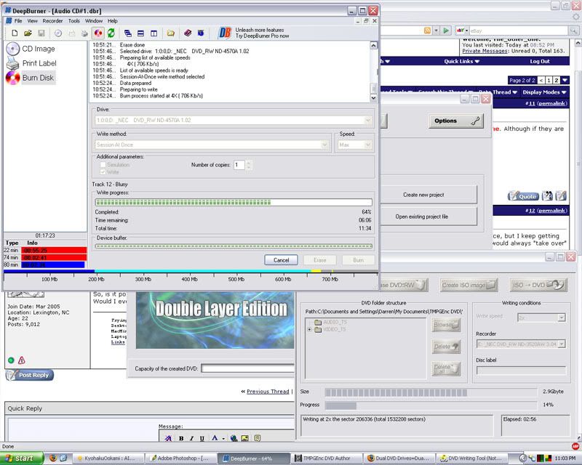
Task: Click the yellow folder explorer toolbar icon
Action: pyautogui.click(x=171, y=33)
